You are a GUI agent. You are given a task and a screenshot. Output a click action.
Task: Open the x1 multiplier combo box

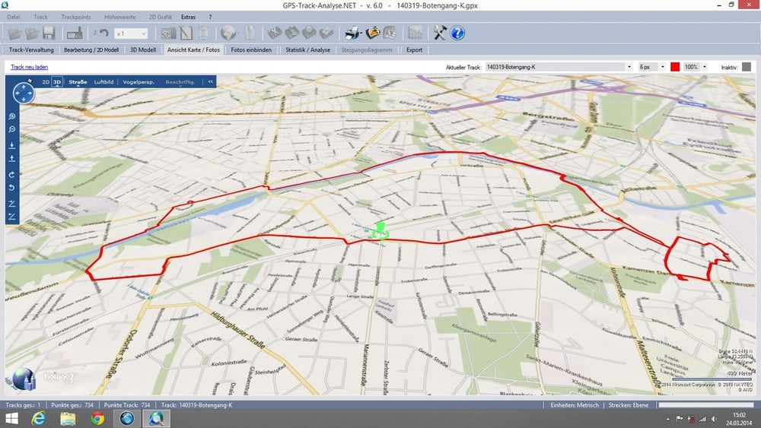coord(131,33)
